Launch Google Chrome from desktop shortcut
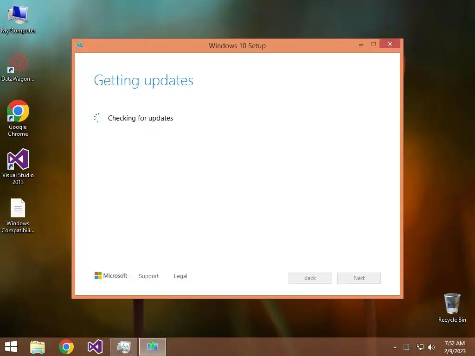The image size is (475, 356). coord(18,118)
